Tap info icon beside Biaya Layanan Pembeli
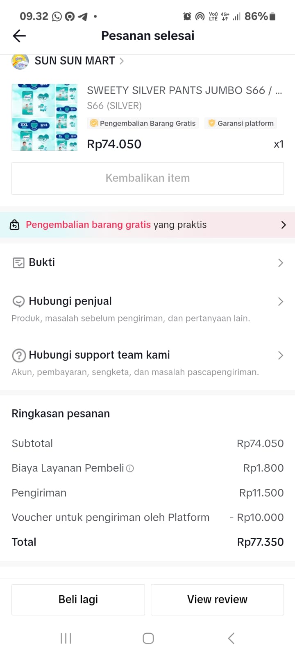Screen dimensions: 295x655 pyautogui.click(x=130, y=468)
